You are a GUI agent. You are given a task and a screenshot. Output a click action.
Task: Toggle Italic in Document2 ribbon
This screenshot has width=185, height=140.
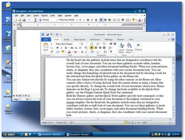point(62,48)
